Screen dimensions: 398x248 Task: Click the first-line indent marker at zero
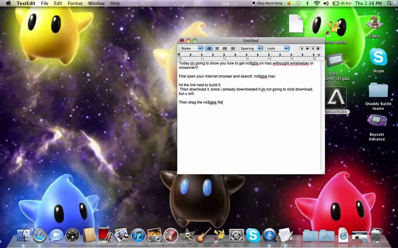179,54
